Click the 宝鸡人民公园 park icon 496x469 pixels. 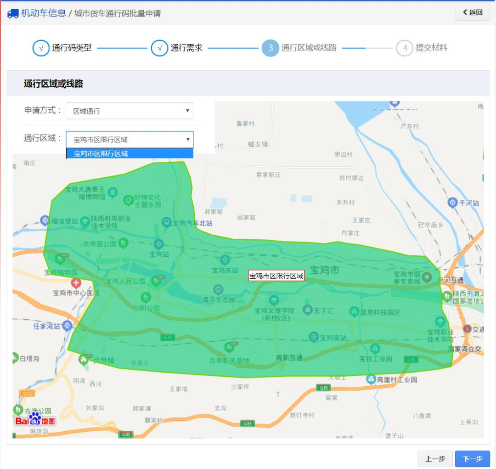click(156, 281)
